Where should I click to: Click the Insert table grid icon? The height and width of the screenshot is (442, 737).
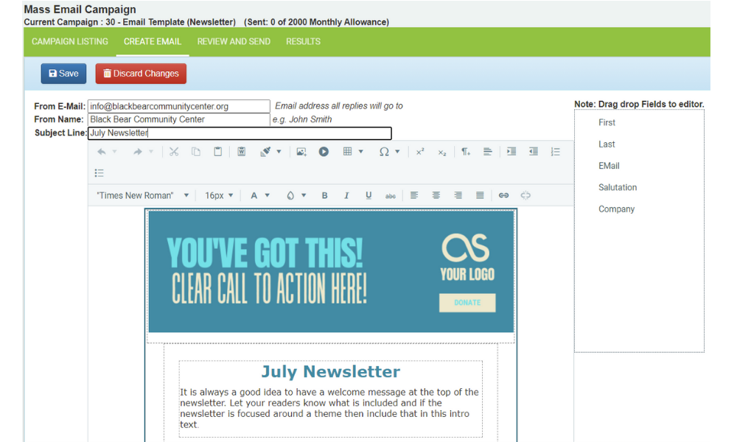[x=347, y=151]
